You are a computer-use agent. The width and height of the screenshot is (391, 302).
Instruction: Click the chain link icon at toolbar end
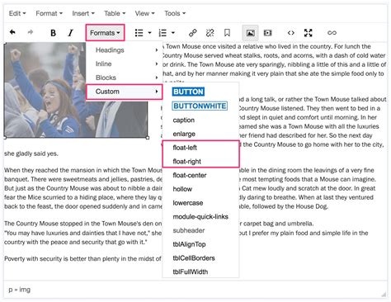332,33
